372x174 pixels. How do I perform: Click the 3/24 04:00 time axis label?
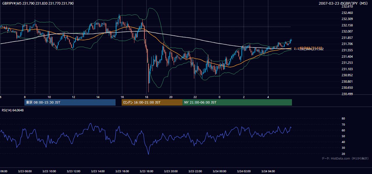pyautogui.click(x=268, y=171)
